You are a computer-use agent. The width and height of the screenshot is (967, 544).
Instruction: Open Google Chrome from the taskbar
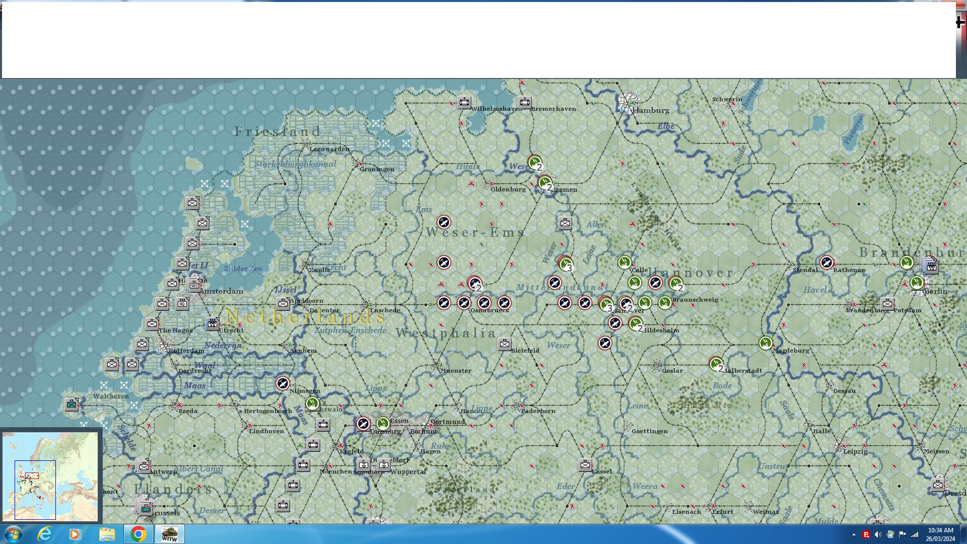click(x=138, y=534)
